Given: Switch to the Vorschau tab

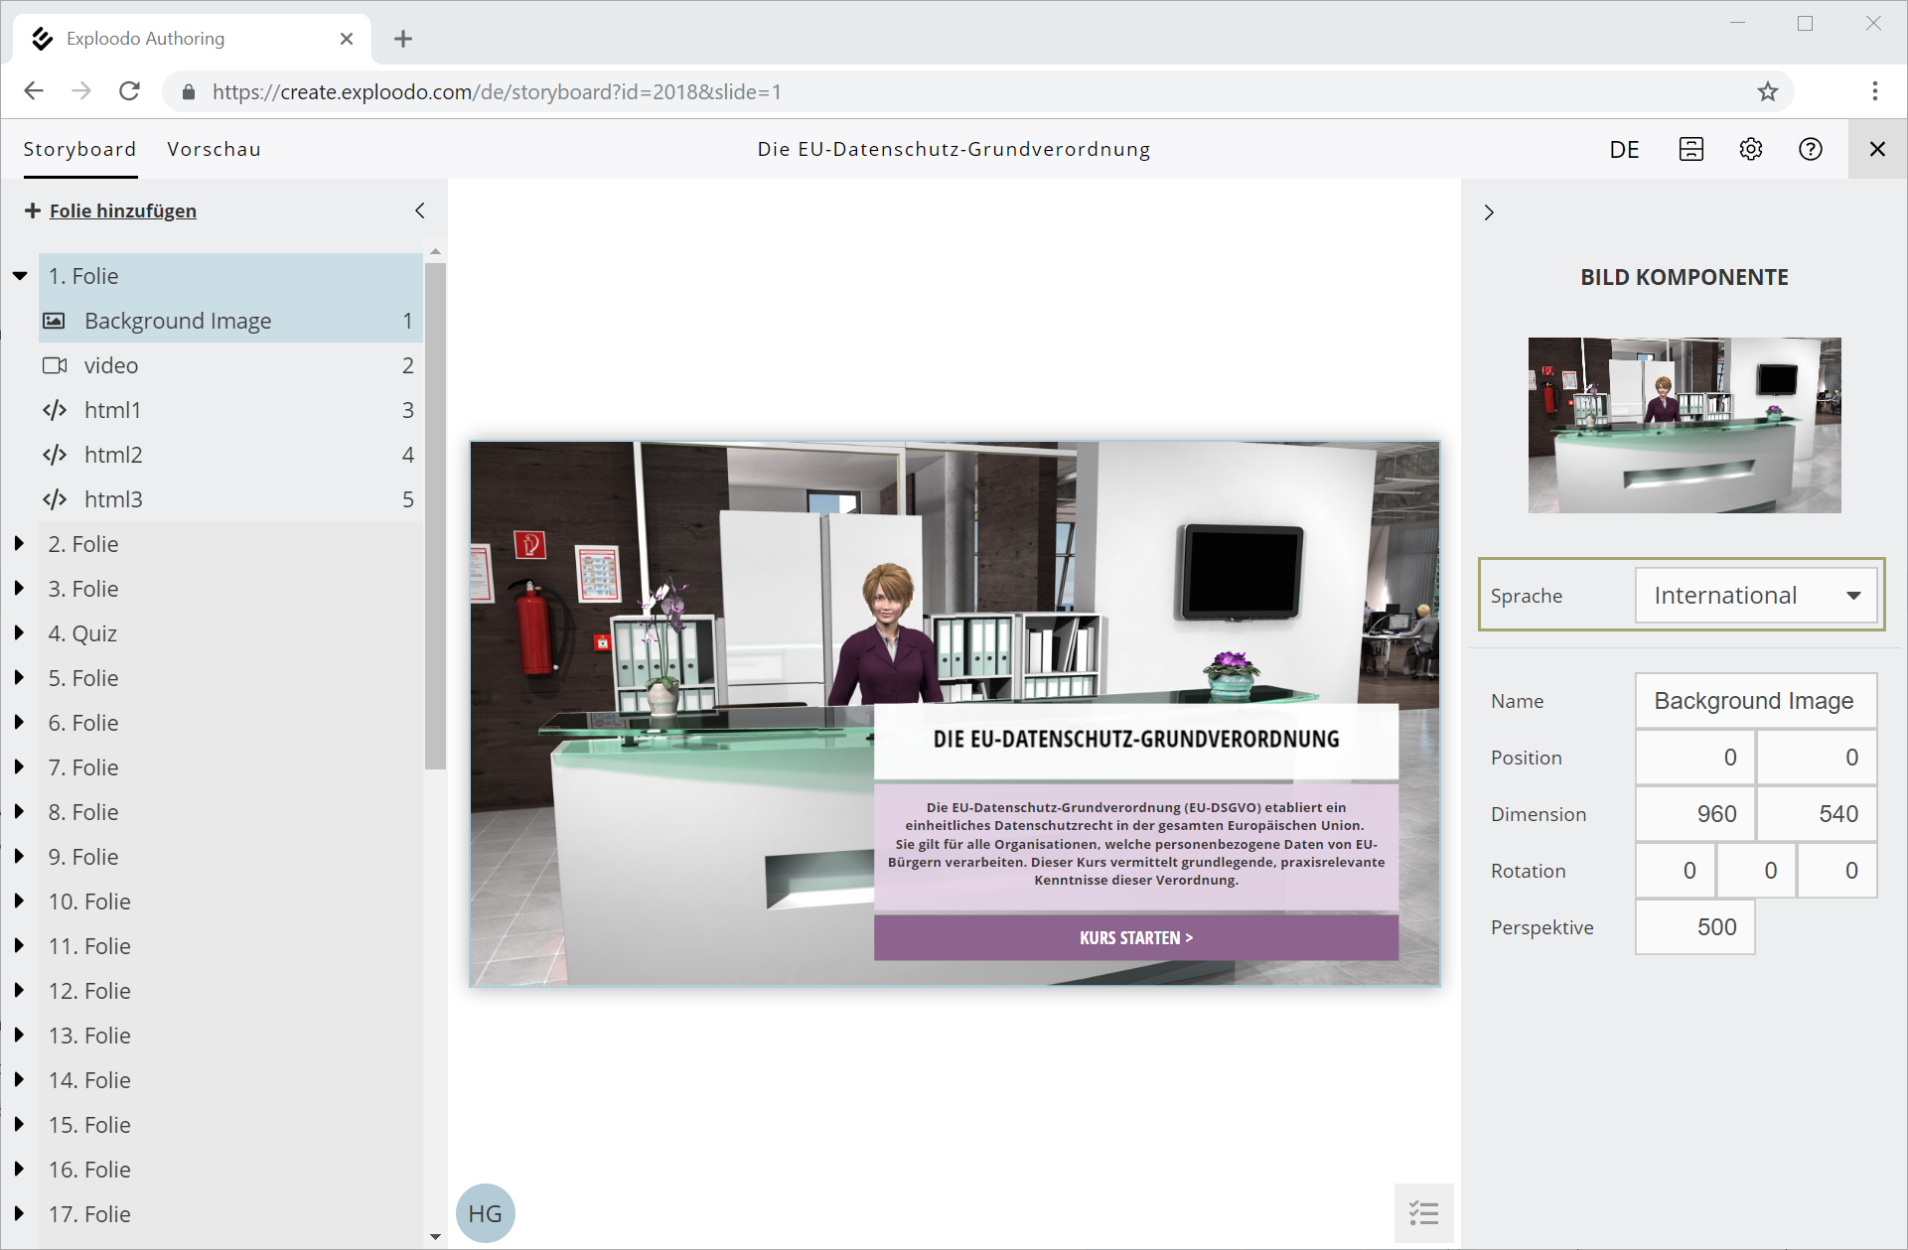Looking at the screenshot, I should pyautogui.click(x=214, y=149).
